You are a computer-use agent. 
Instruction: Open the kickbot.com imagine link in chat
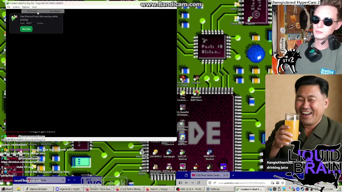tap(23, 162)
